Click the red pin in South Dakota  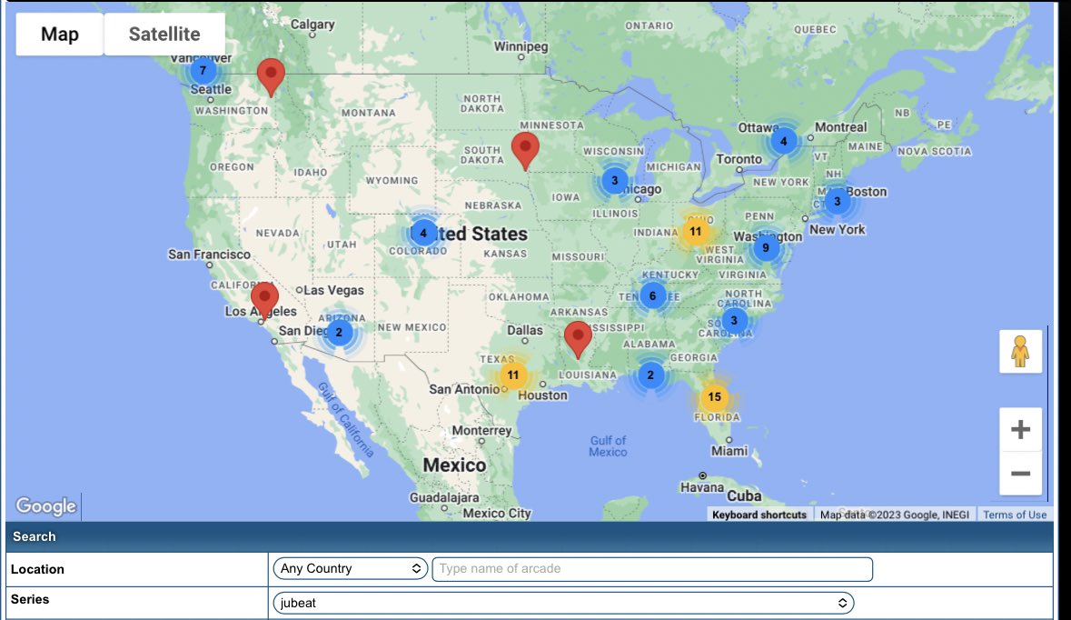click(525, 148)
